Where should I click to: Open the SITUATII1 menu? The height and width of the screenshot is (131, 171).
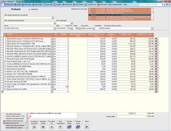pyautogui.click(x=27, y=4)
